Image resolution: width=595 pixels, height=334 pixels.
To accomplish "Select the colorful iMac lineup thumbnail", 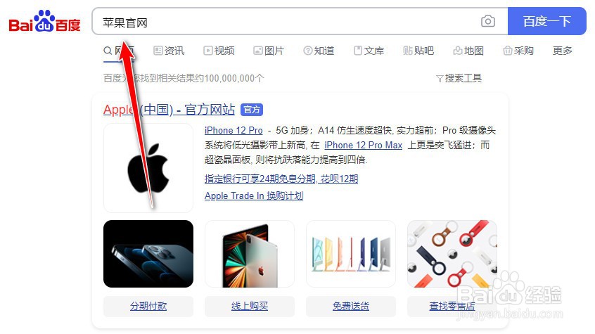I will point(351,254).
